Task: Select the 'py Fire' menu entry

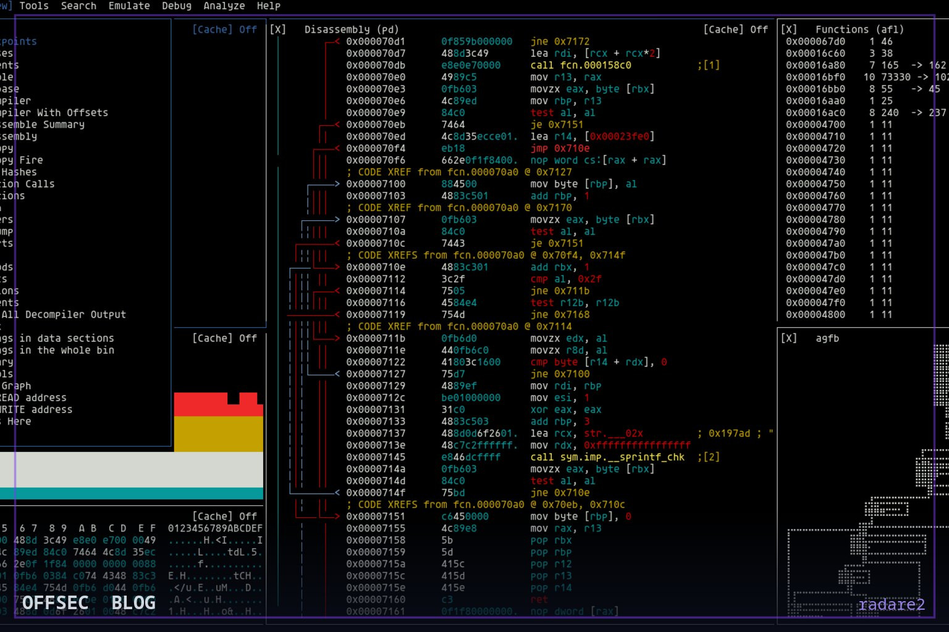Action: click(x=22, y=160)
